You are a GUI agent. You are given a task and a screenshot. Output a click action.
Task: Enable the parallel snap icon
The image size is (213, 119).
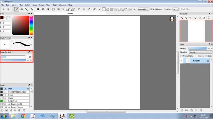[107, 9]
